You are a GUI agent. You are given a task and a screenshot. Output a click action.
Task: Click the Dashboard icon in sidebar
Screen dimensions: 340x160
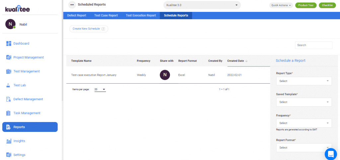pyautogui.click(x=9, y=44)
